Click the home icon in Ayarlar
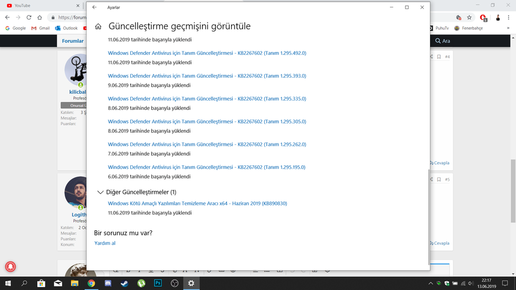516x290 pixels. point(98,26)
